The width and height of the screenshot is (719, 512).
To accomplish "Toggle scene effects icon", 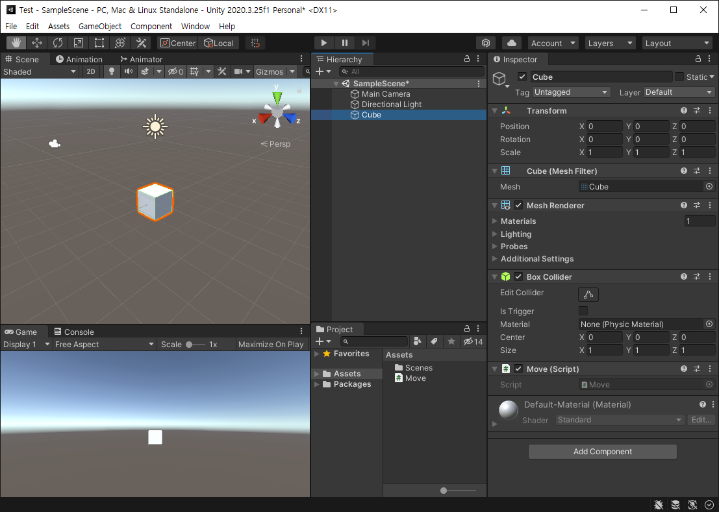I will [145, 71].
